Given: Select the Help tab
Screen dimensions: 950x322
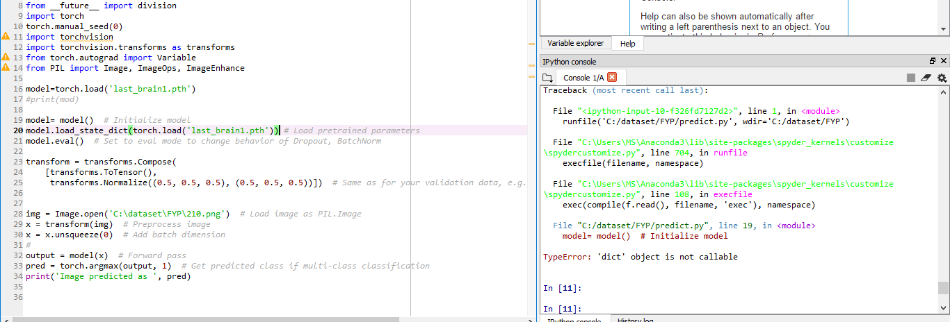Looking at the screenshot, I should [627, 44].
